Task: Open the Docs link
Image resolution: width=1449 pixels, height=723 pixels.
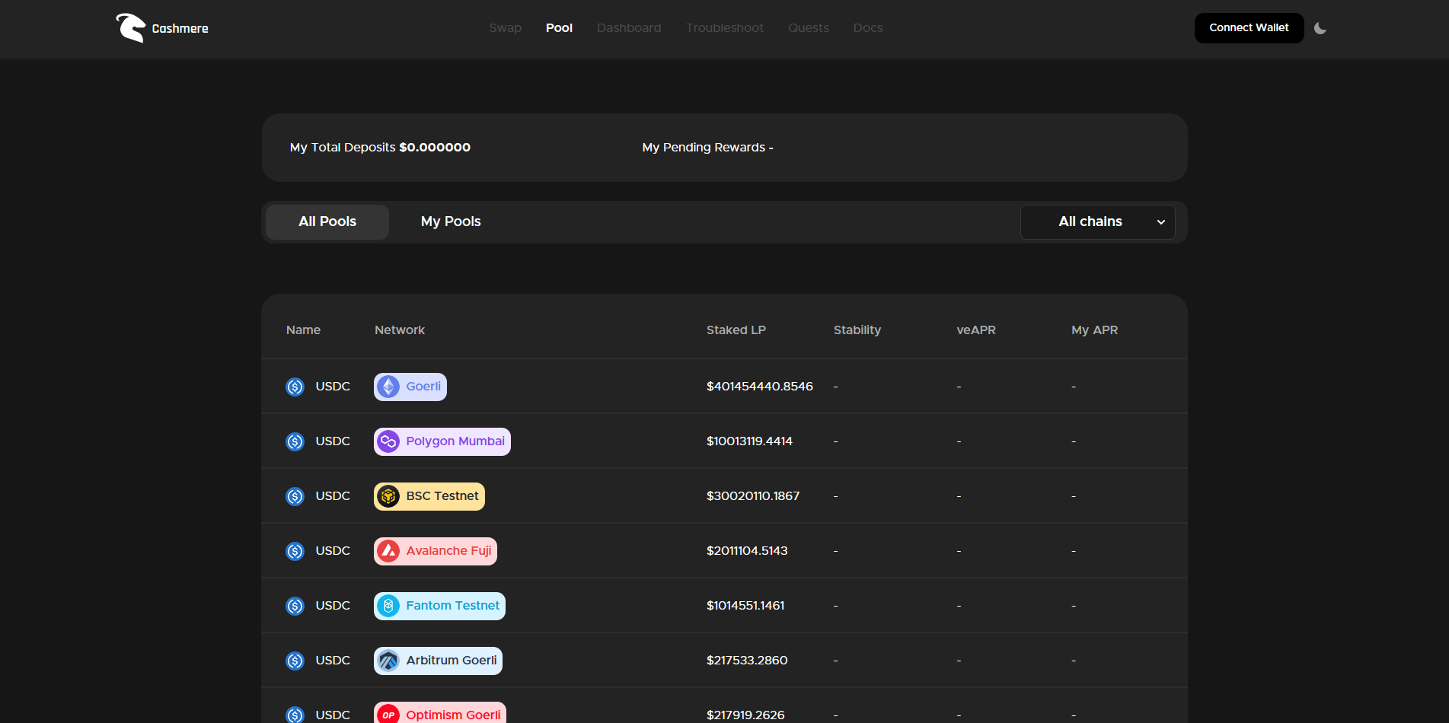Action: pos(868,28)
